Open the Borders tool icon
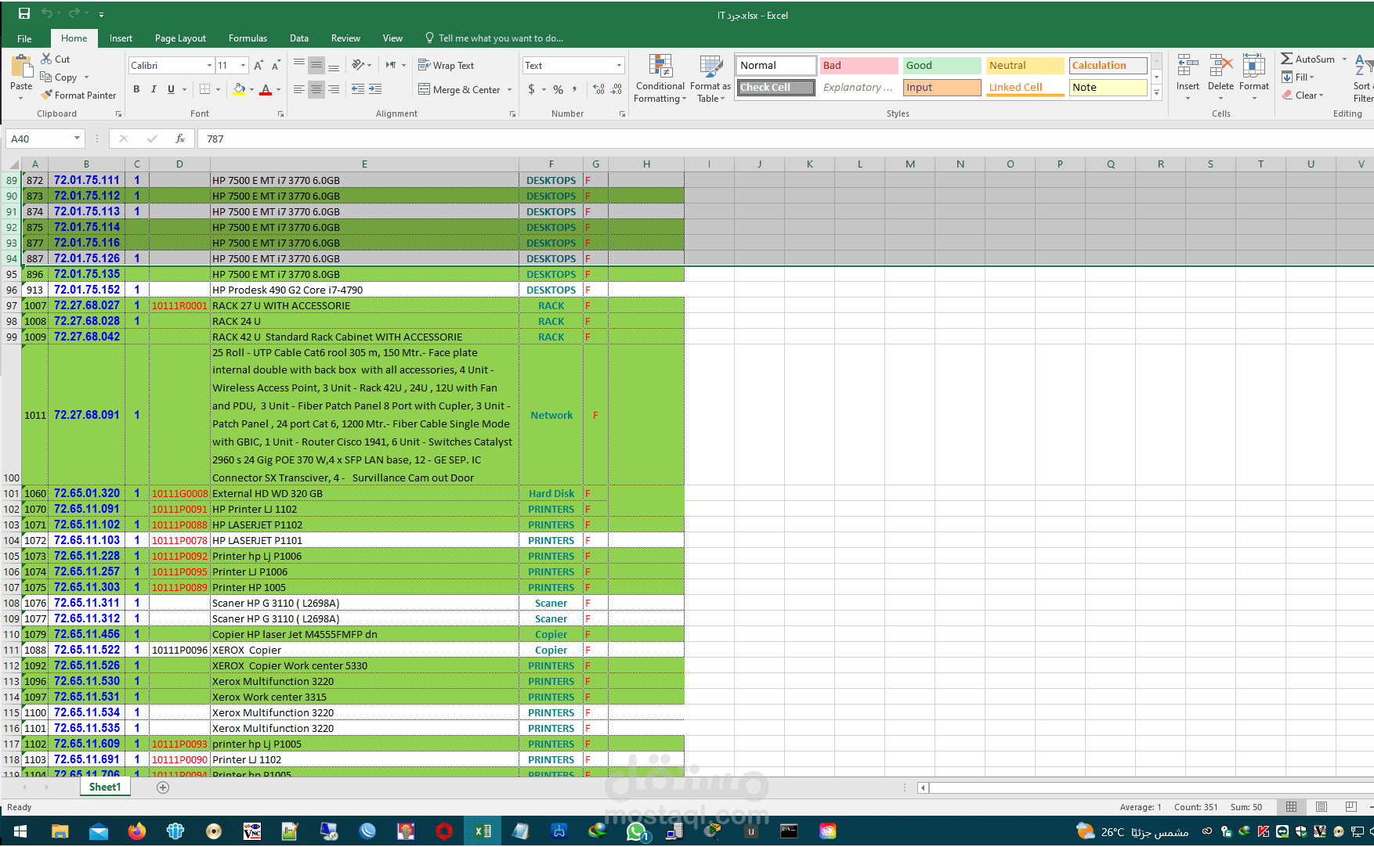Image resolution: width=1374 pixels, height=847 pixels. (204, 89)
